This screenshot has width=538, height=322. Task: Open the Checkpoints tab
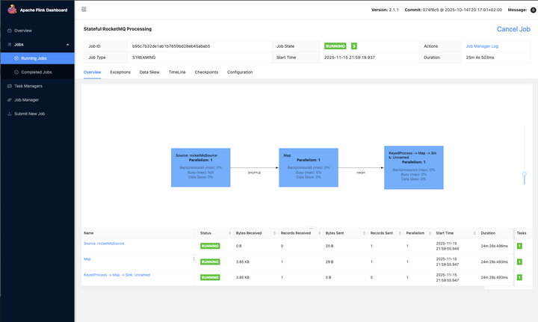click(206, 72)
